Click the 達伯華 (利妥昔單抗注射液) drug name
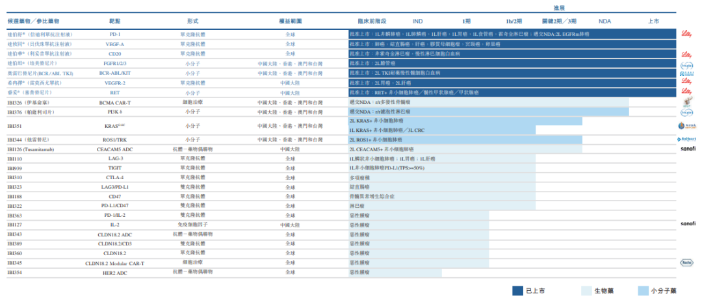This screenshot has width=702, height=298. point(40,54)
